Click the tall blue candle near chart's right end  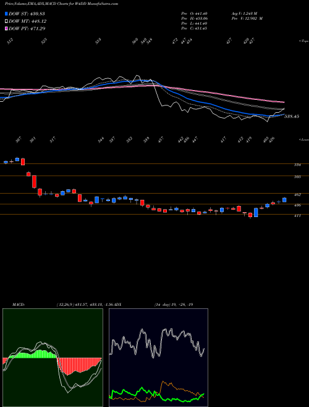point(256,212)
